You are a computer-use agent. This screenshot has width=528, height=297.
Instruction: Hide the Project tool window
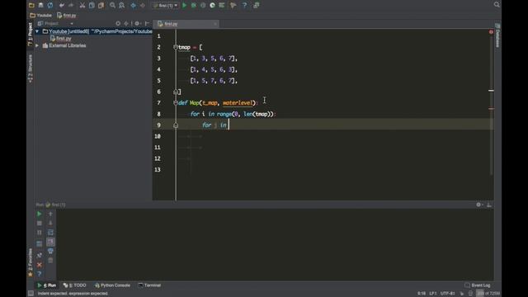click(x=147, y=24)
